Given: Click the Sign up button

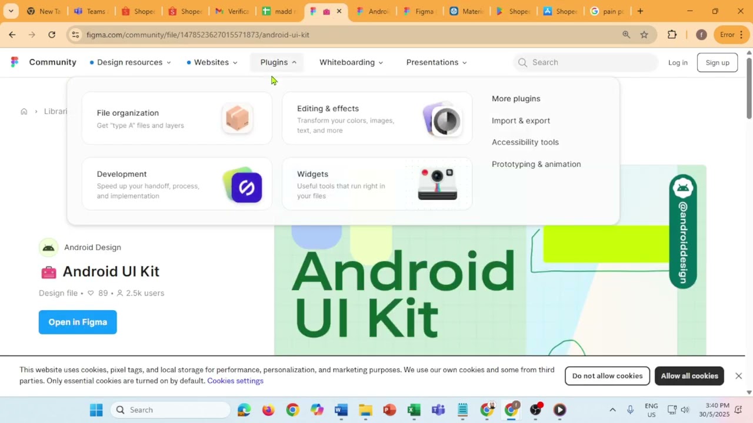Looking at the screenshot, I should pyautogui.click(x=717, y=62).
